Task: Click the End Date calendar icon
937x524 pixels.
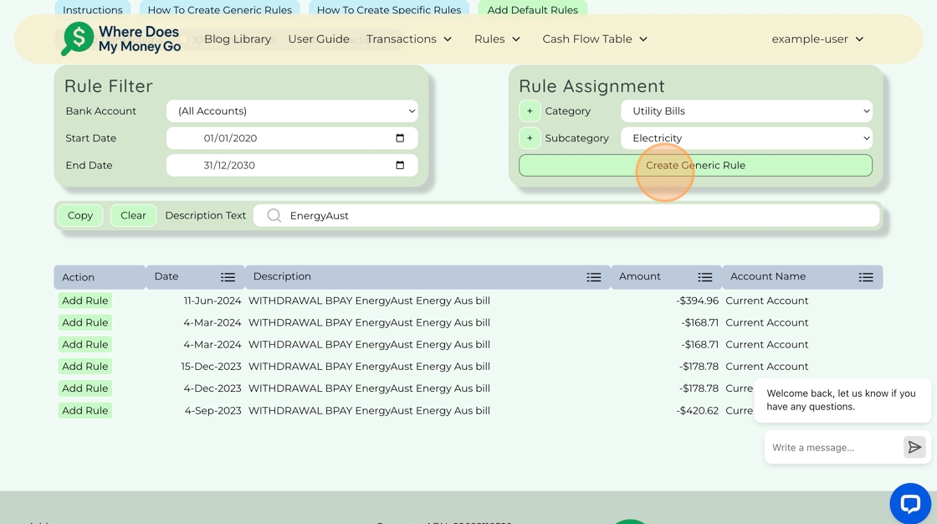Action: (400, 165)
